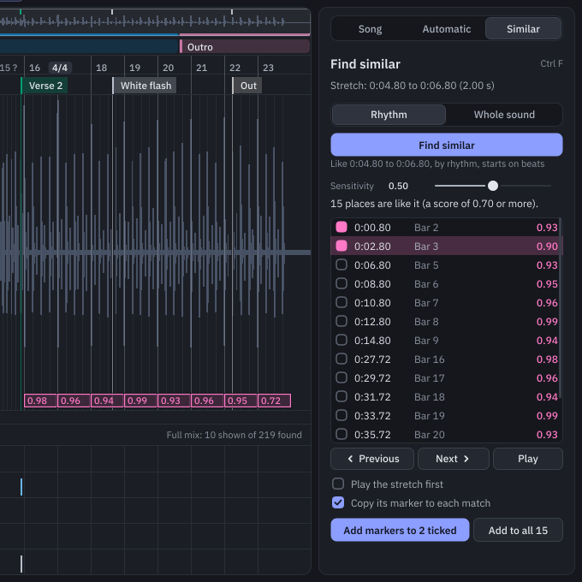Click the 0.99 score in Bar 8 row
582x582 pixels.
pos(547,322)
